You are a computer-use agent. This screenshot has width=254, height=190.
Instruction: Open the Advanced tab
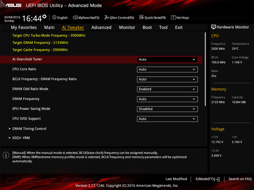coord(101,27)
